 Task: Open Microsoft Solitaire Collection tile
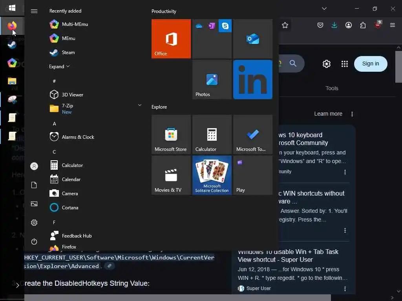(x=212, y=175)
